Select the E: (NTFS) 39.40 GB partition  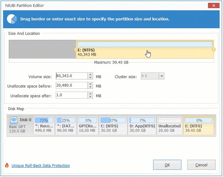tap(199, 126)
